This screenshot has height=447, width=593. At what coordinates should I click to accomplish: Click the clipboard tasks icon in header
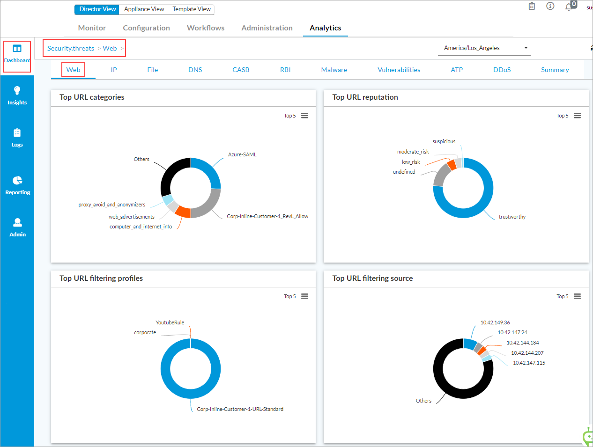tap(532, 6)
